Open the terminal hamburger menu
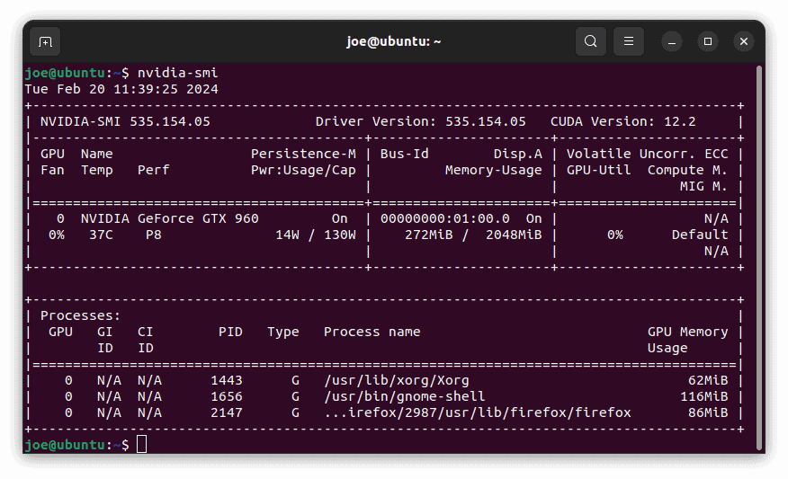The height and width of the screenshot is (479, 788). pyautogui.click(x=629, y=41)
